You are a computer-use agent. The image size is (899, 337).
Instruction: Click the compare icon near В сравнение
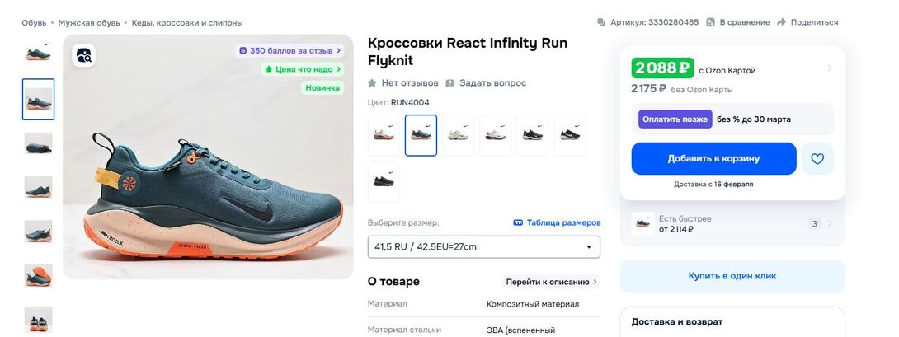click(x=711, y=22)
